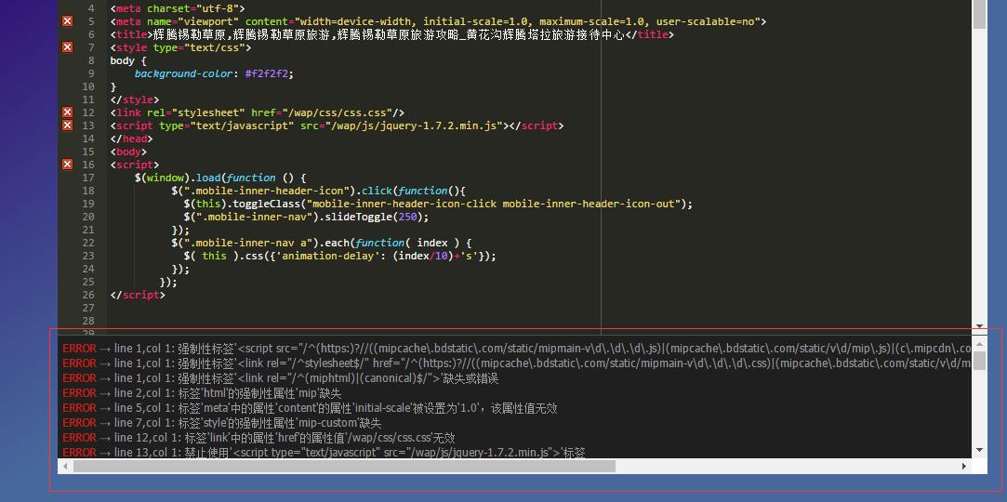The width and height of the screenshot is (1007, 502).
Task: Select the error icon at line 13
Action: coord(67,125)
